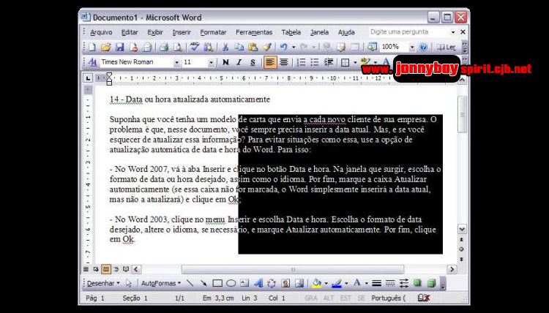Open the Arquivo menu
This screenshot has width=549, height=313.
[x=101, y=32]
